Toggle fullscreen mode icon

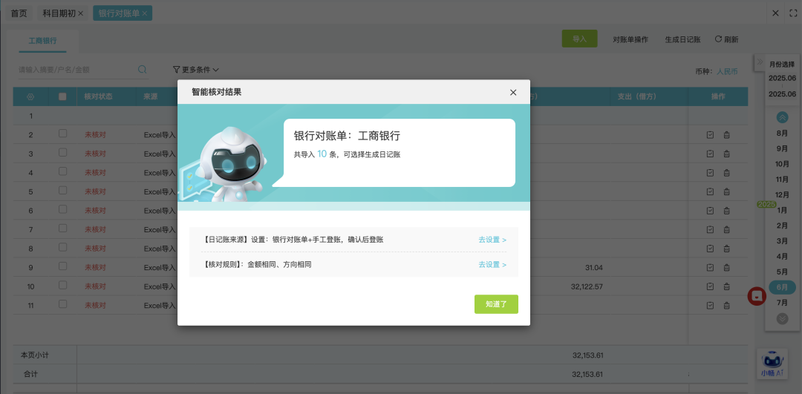coord(793,13)
